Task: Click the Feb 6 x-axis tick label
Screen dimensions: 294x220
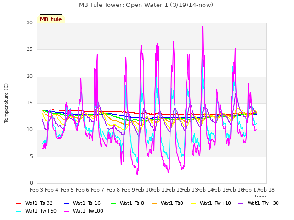Action: pyautogui.click(x=82, y=190)
